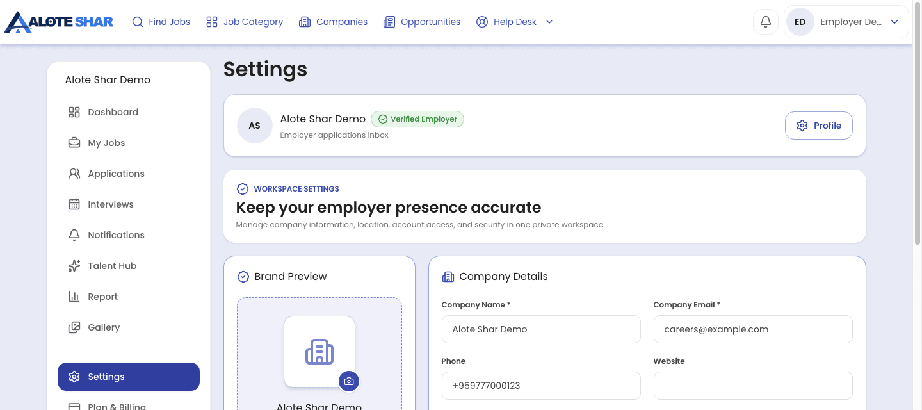Open Talent Hub in sidebar

(x=129, y=266)
